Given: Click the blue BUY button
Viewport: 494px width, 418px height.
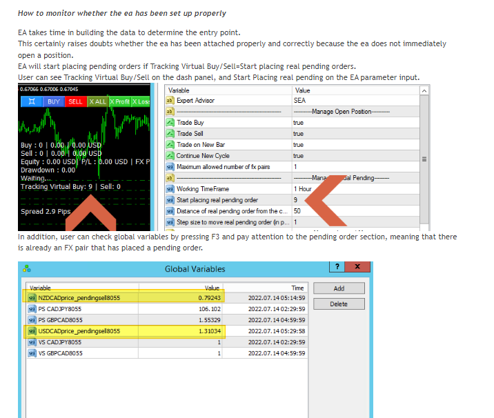Looking at the screenshot, I should [54, 101].
